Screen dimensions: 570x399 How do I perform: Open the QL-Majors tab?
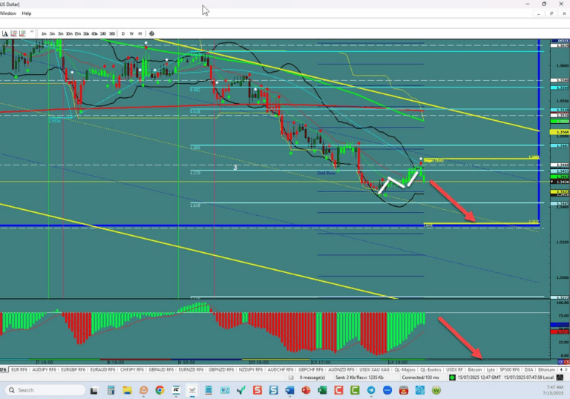(x=404, y=369)
